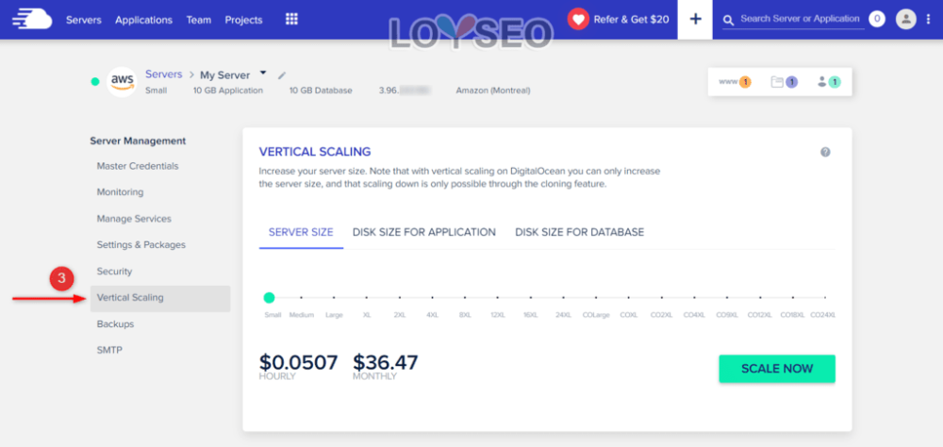This screenshot has width=943, height=447.
Task: Set server size slider to XL
Action: click(367, 298)
